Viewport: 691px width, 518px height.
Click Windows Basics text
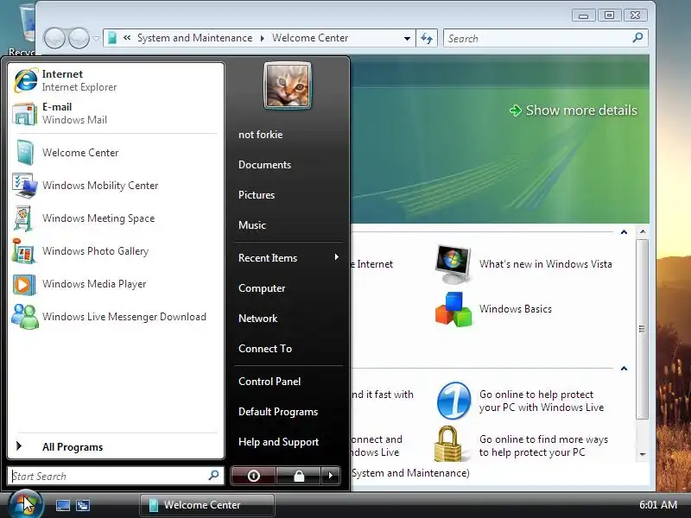[516, 309]
